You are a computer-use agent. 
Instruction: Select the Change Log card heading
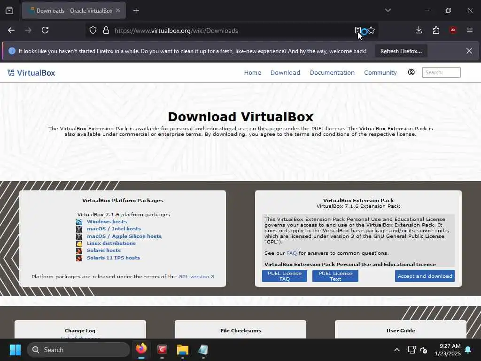(x=80, y=330)
